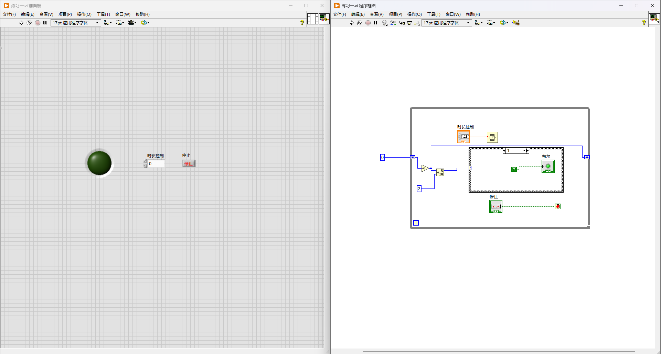Click the Clean Up Diagram broom icon

tap(515, 23)
